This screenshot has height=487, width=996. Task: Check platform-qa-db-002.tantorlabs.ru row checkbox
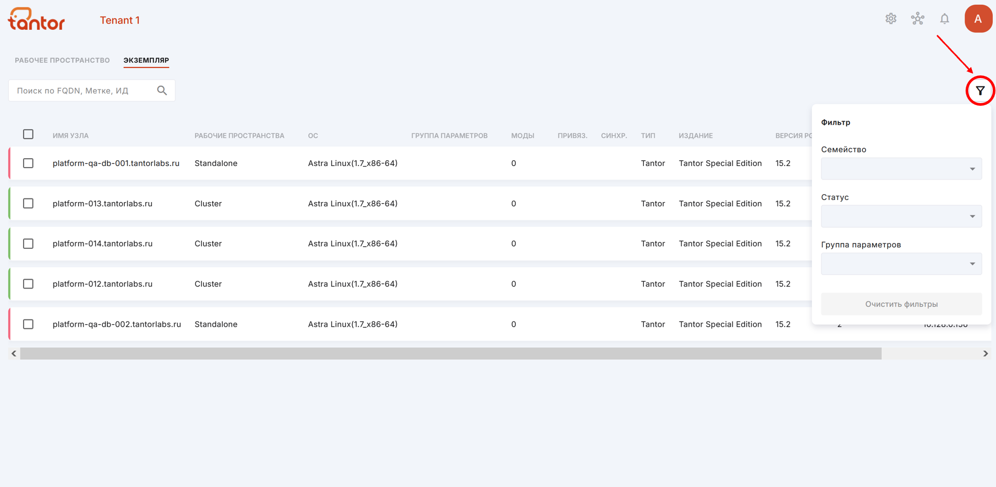click(28, 324)
